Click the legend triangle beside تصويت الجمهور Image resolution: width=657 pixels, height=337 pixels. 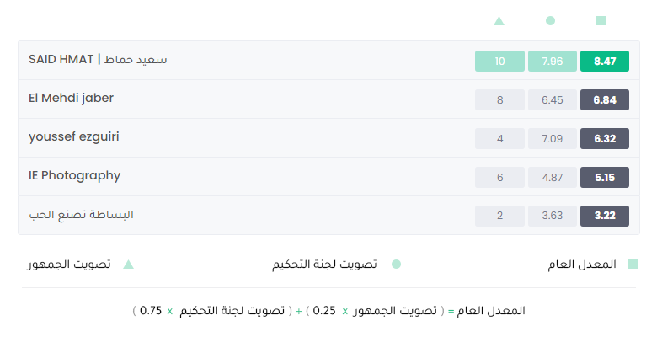(x=128, y=264)
